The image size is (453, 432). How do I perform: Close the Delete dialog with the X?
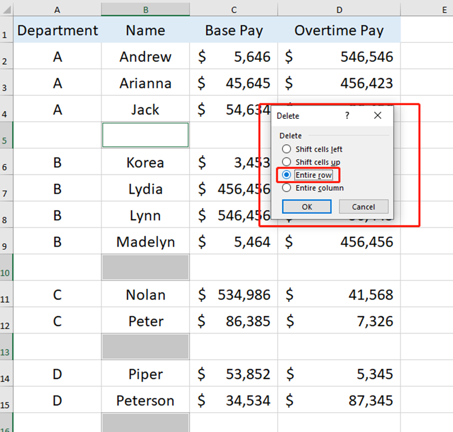(x=378, y=116)
